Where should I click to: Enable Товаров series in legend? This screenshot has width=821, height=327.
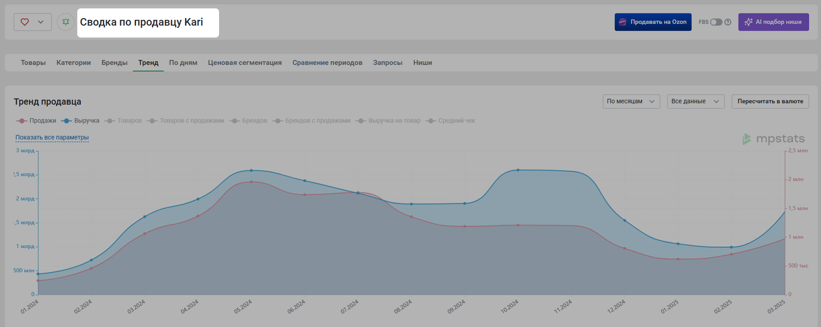pyautogui.click(x=123, y=121)
